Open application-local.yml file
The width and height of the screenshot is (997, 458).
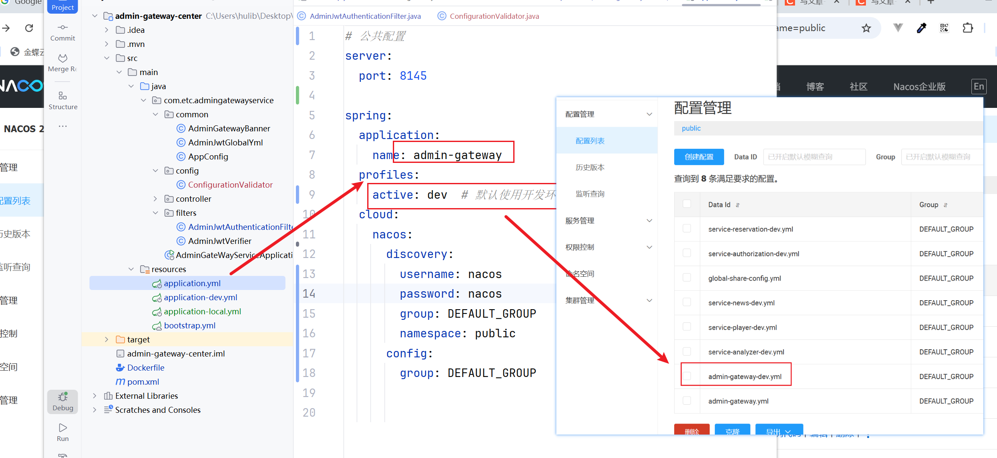202,311
